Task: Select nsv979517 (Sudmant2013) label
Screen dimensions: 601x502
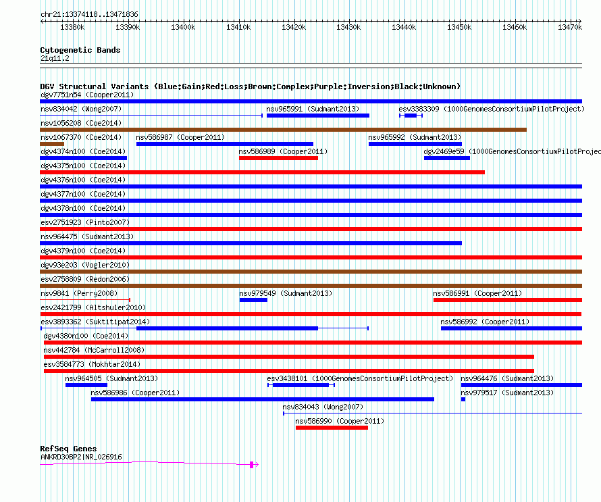Action: click(508, 393)
